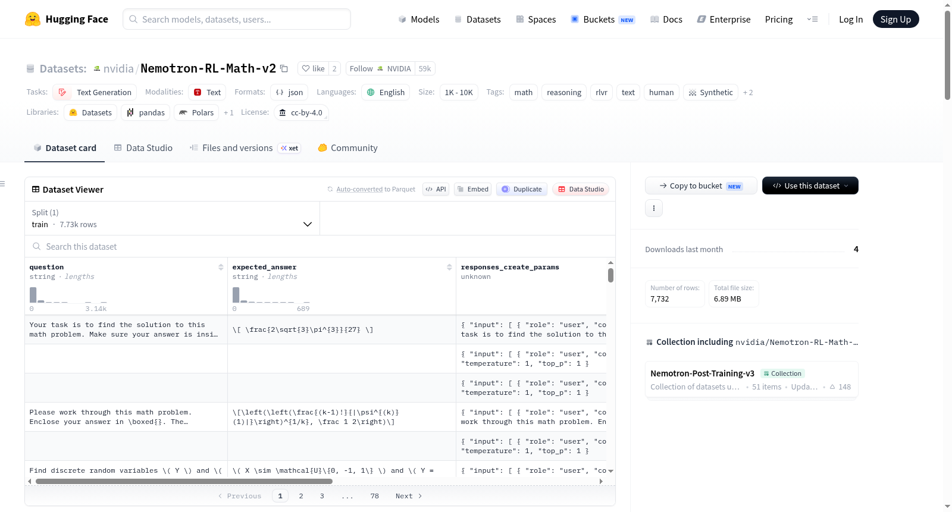The height and width of the screenshot is (512, 952).
Task: Go to the Next page of rows
Action: [x=409, y=496]
